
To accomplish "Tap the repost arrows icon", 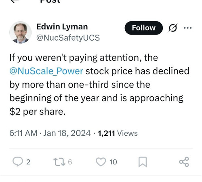I will [x=59, y=161].
